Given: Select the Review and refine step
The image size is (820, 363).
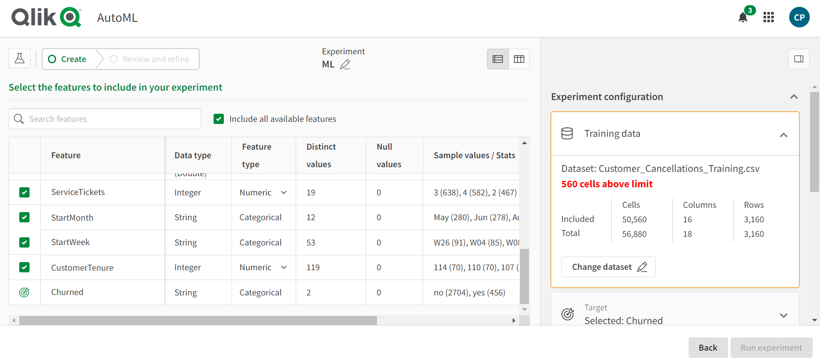Looking at the screenshot, I should coord(150,59).
